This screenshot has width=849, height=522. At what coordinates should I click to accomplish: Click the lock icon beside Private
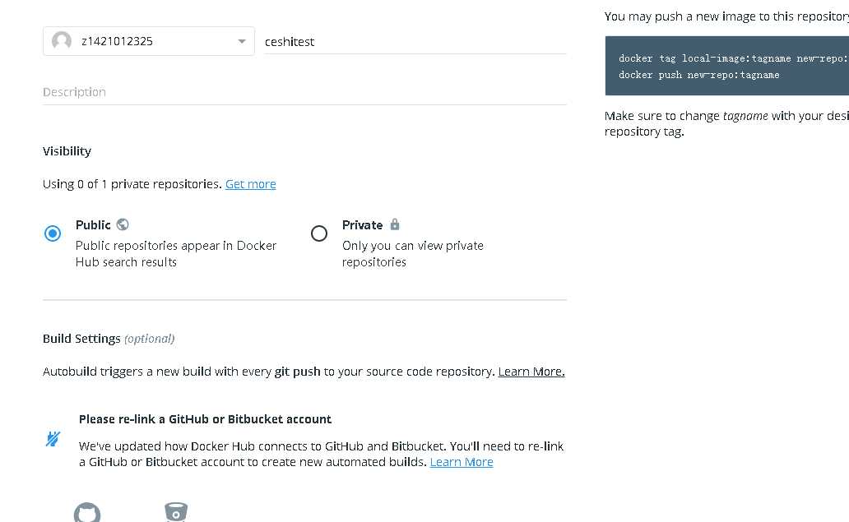(x=395, y=224)
